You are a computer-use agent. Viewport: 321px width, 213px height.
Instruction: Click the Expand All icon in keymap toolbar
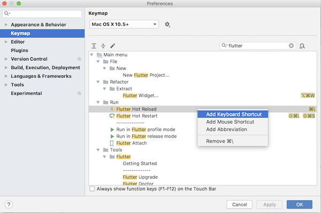(94, 45)
